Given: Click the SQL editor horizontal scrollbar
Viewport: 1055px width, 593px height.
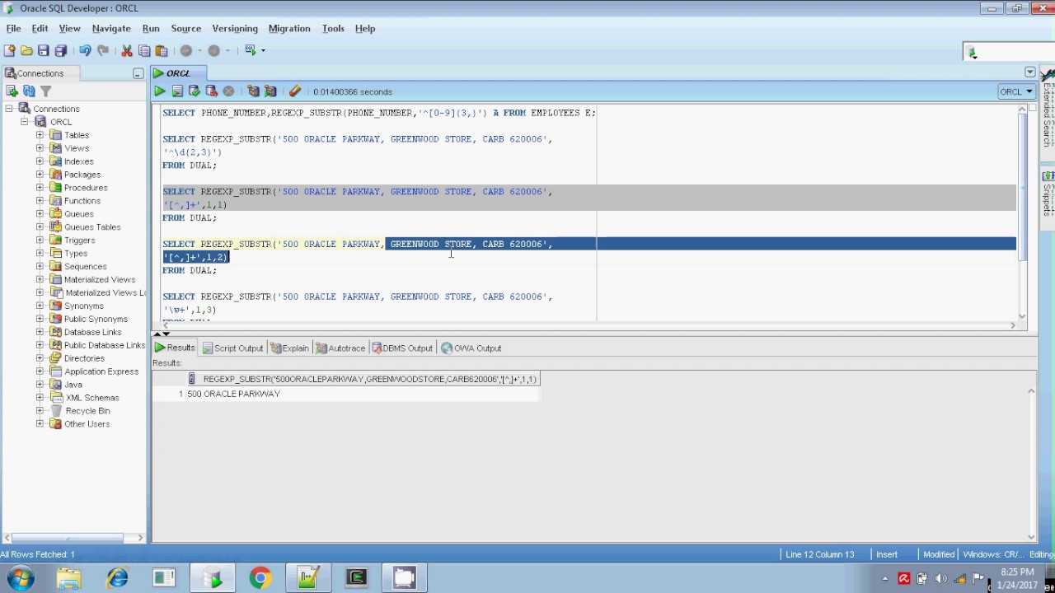Looking at the screenshot, I should (x=590, y=326).
